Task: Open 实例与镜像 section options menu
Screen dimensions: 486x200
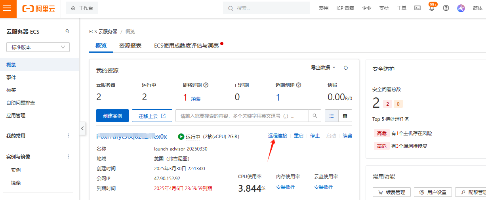Action: click(x=68, y=156)
